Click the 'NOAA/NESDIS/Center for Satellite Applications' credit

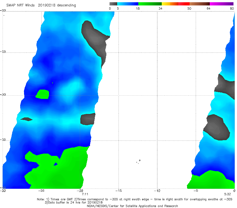132,206
